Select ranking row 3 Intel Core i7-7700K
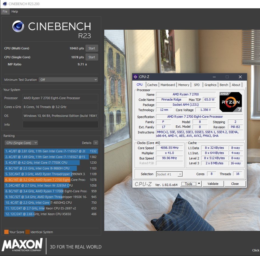This screenshot has width=260, height=256. 51,163
